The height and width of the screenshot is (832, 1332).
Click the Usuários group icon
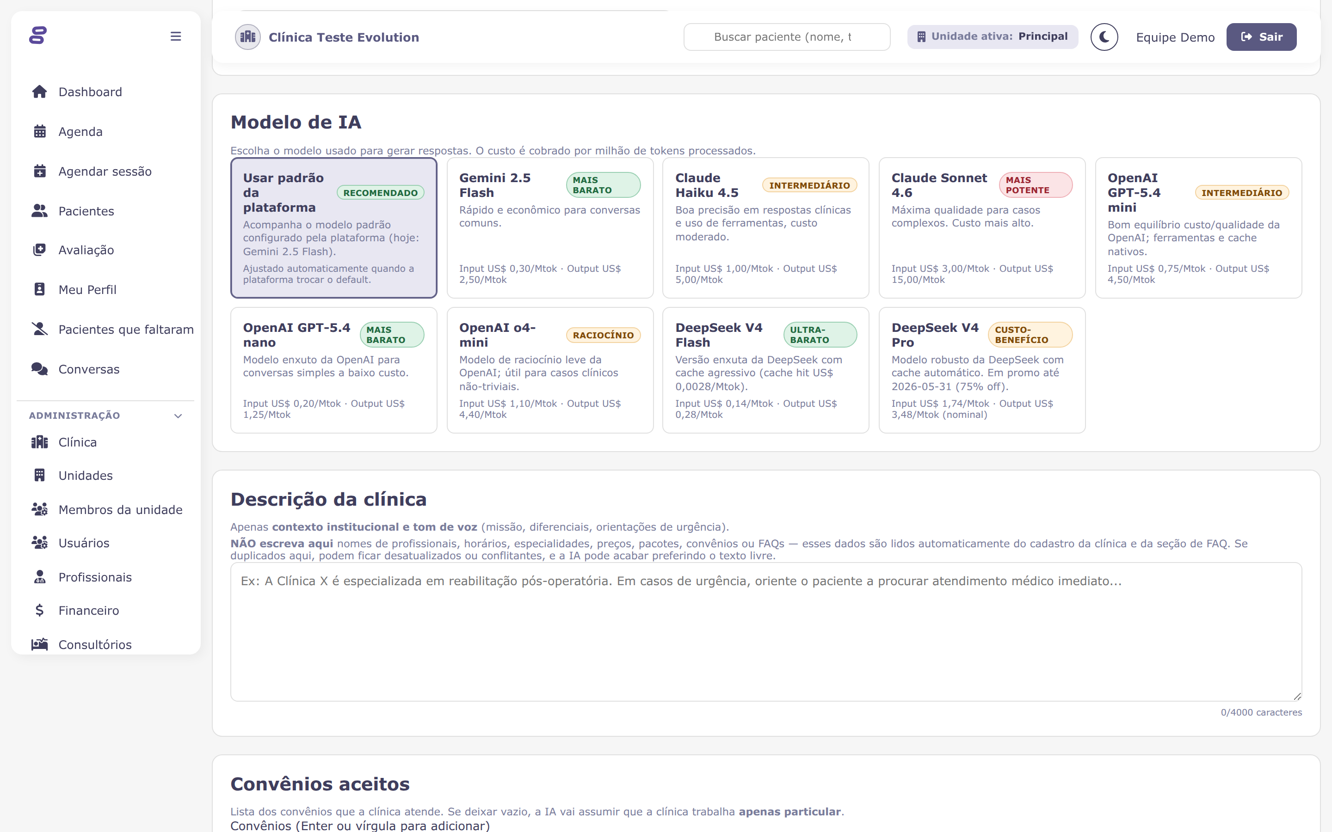tap(40, 543)
